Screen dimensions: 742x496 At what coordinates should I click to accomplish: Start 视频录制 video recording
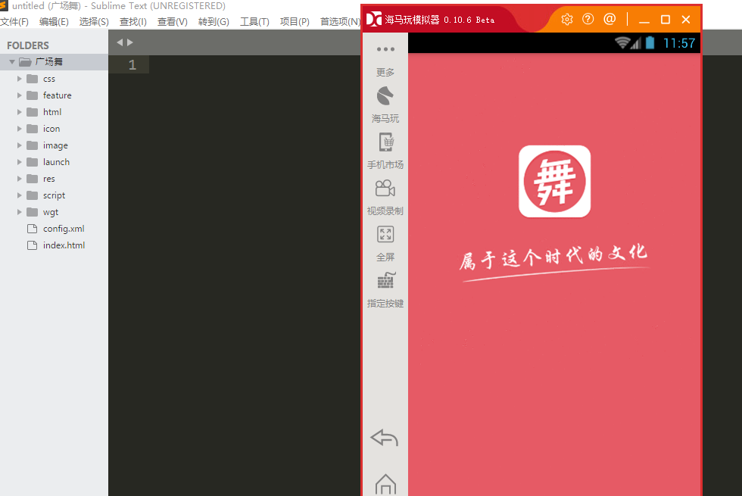385,189
